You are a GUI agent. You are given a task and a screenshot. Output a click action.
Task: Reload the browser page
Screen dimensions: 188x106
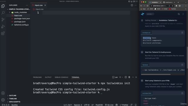coord(147,6)
